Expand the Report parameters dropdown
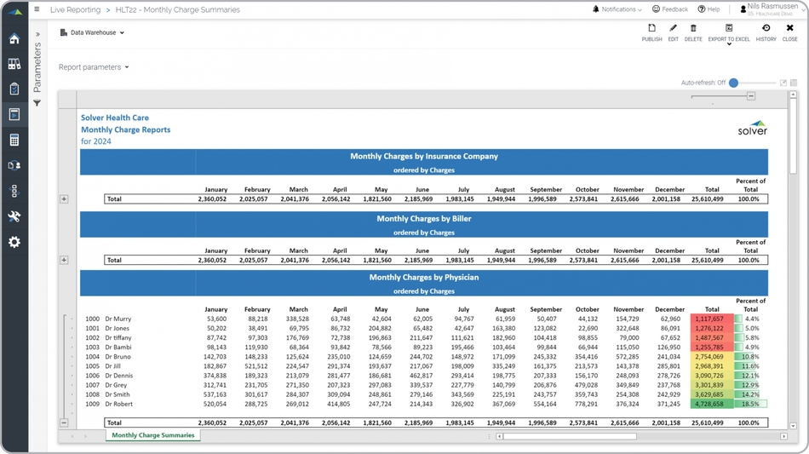Image resolution: width=809 pixels, height=454 pixels. (x=94, y=67)
